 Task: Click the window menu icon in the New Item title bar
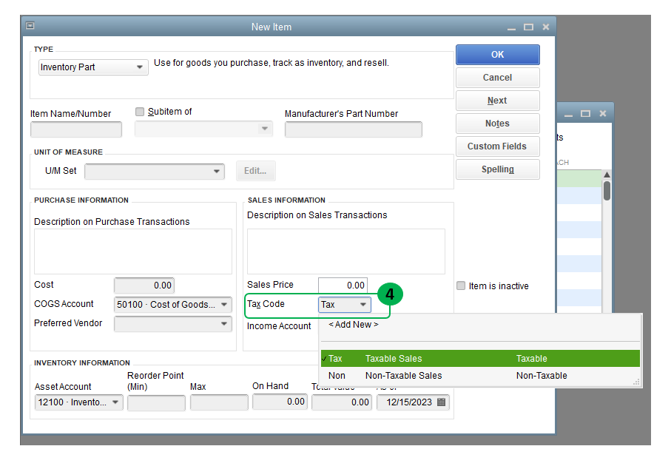pos(30,26)
